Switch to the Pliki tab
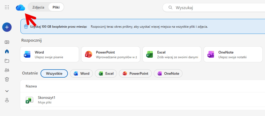 [56, 7]
